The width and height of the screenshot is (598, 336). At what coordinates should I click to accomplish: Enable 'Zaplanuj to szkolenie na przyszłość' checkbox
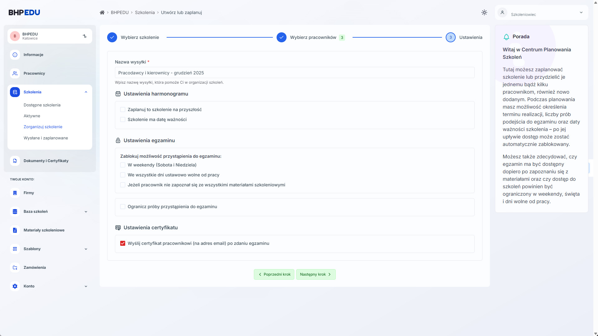pos(123,110)
